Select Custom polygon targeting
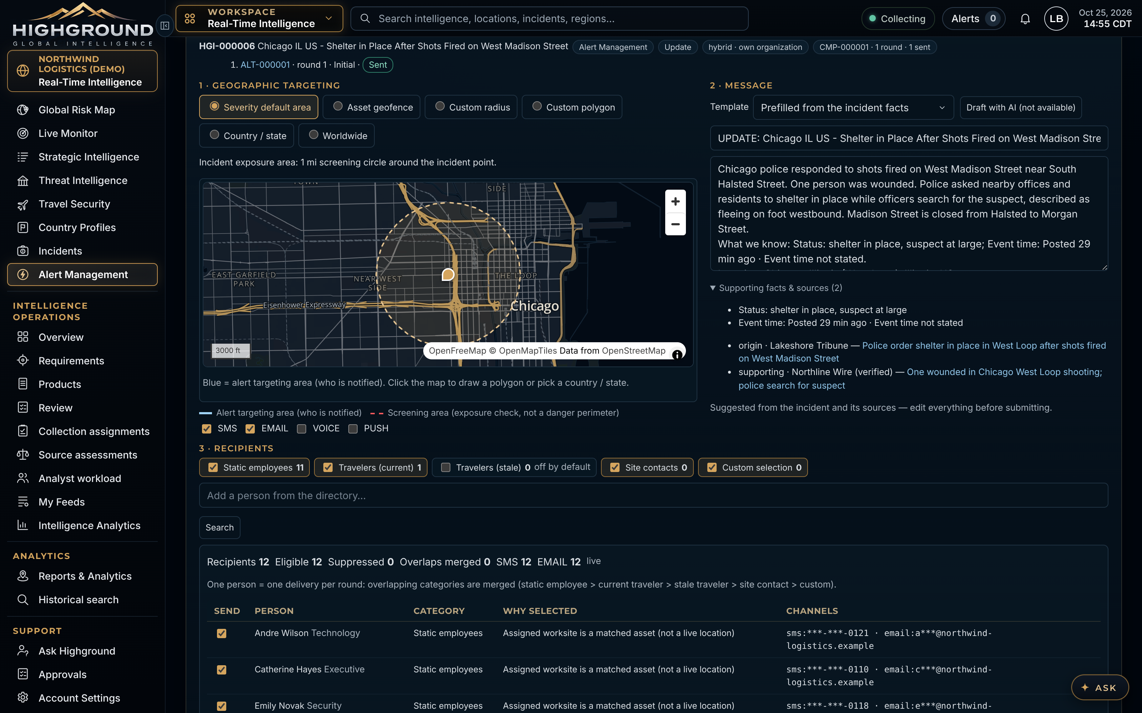 (572, 107)
